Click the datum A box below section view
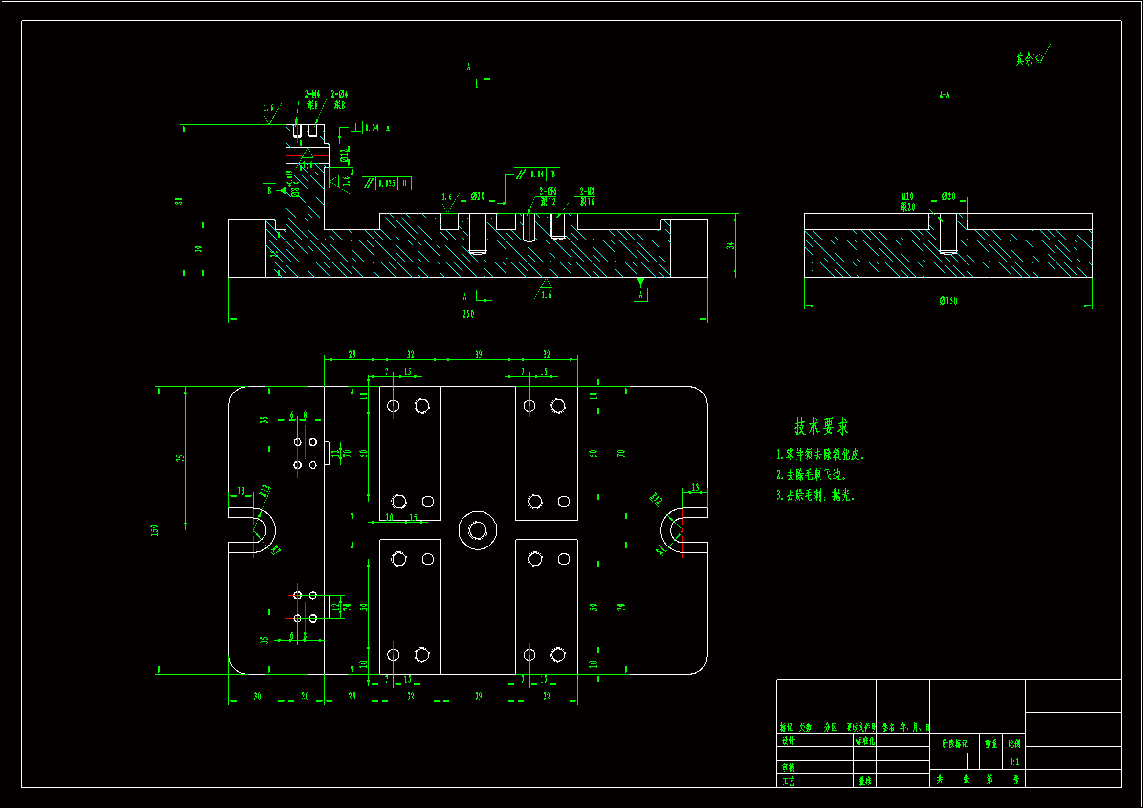This screenshot has height=808, width=1143. click(x=640, y=295)
